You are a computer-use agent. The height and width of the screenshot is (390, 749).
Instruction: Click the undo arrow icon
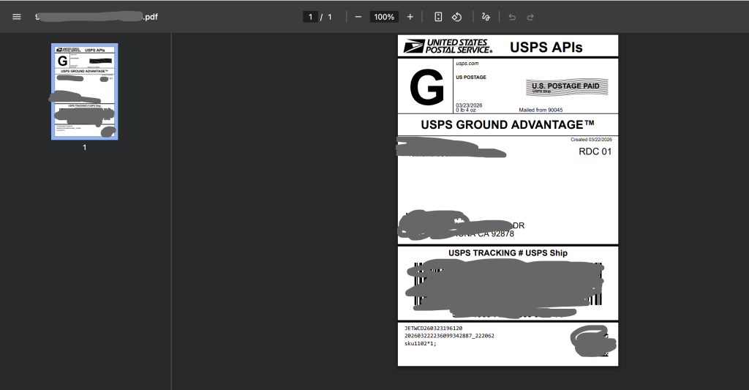click(x=512, y=16)
